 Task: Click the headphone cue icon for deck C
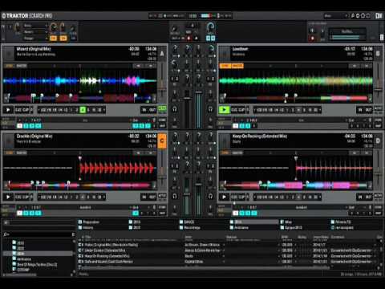coord(175,196)
